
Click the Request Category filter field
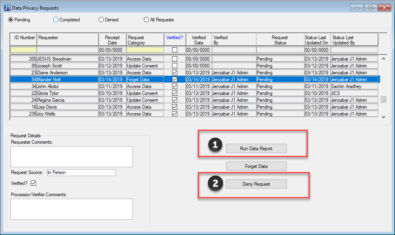(145, 50)
